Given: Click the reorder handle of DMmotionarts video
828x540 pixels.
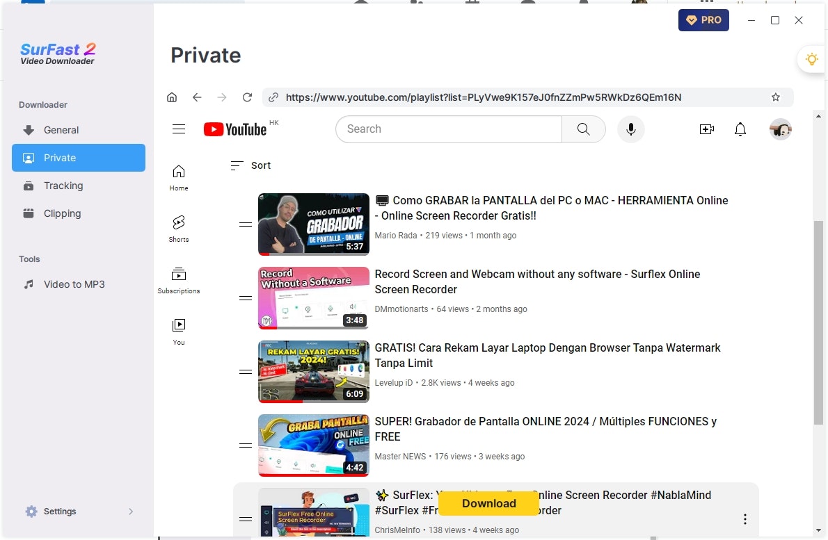Looking at the screenshot, I should click(246, 298).
